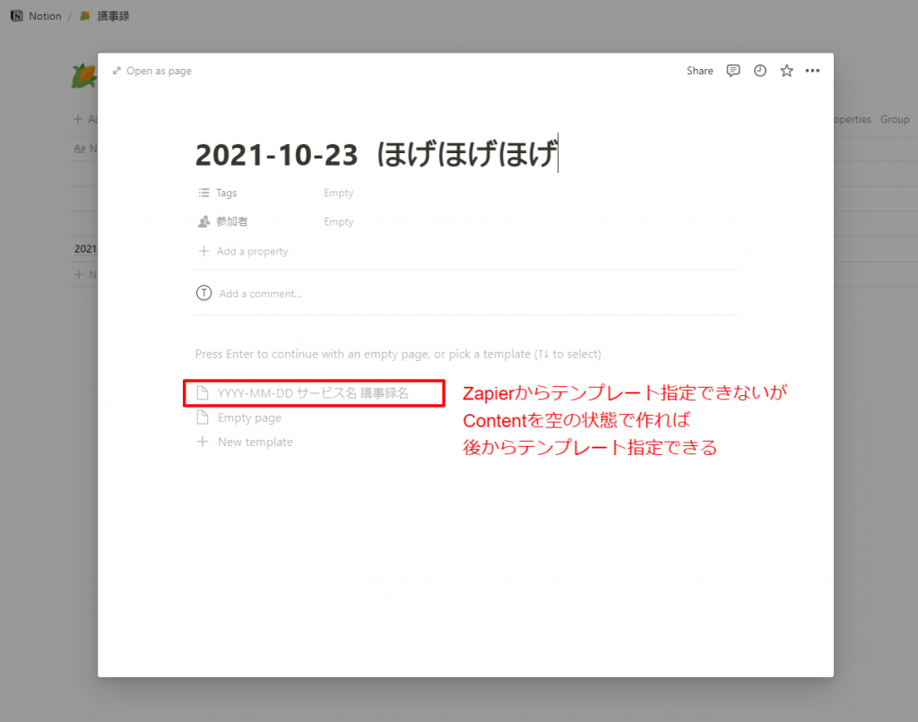Open the Group dropdown on the right
Screen dimensions: 918x722
tap(895, 118)
